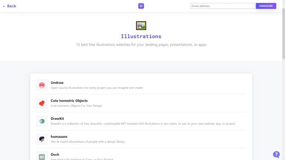Viewport: 285px width, 160px height.
Task: Focus the Email address input field
Action: (223, 6)
